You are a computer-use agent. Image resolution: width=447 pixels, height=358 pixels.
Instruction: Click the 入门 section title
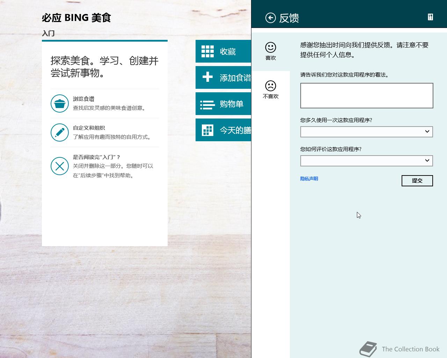(48, 33)
